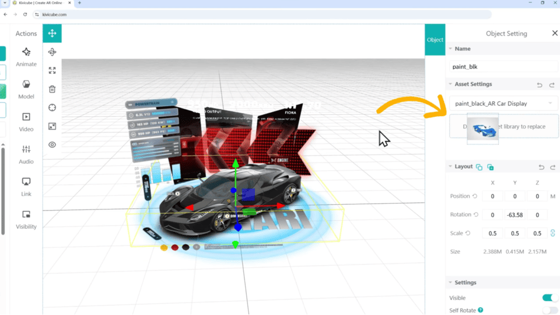560x315 pixels.
Task: Click the Self Rotate help icon
Action: (x=481, y=310)
